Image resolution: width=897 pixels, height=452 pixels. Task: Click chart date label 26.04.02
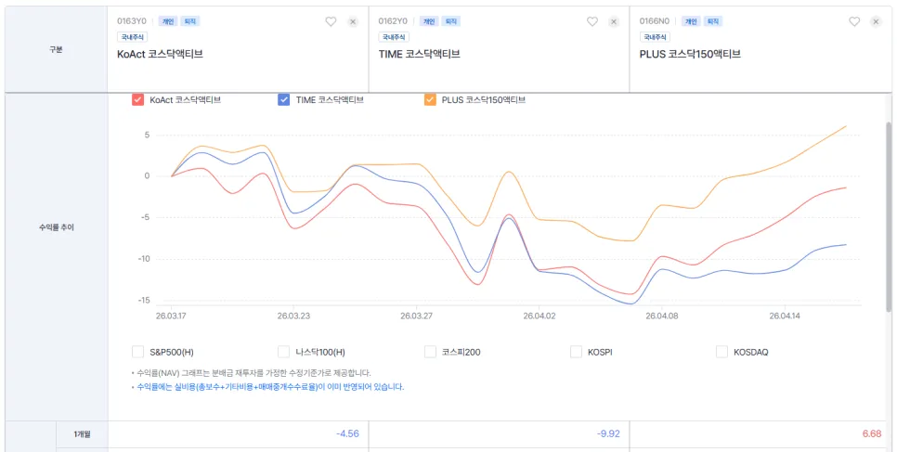539,316
